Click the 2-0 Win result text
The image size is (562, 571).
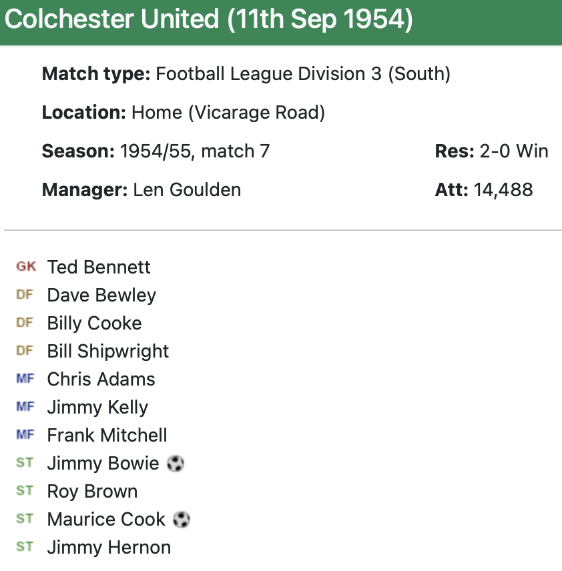coord(514,151)
